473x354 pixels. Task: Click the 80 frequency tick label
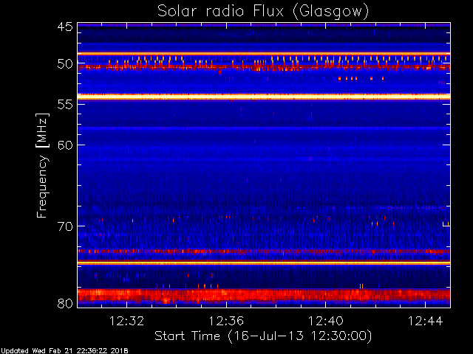pos(65,303)
